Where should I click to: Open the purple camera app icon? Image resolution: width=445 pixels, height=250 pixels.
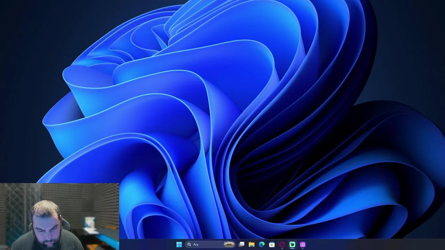pos(302,244)
